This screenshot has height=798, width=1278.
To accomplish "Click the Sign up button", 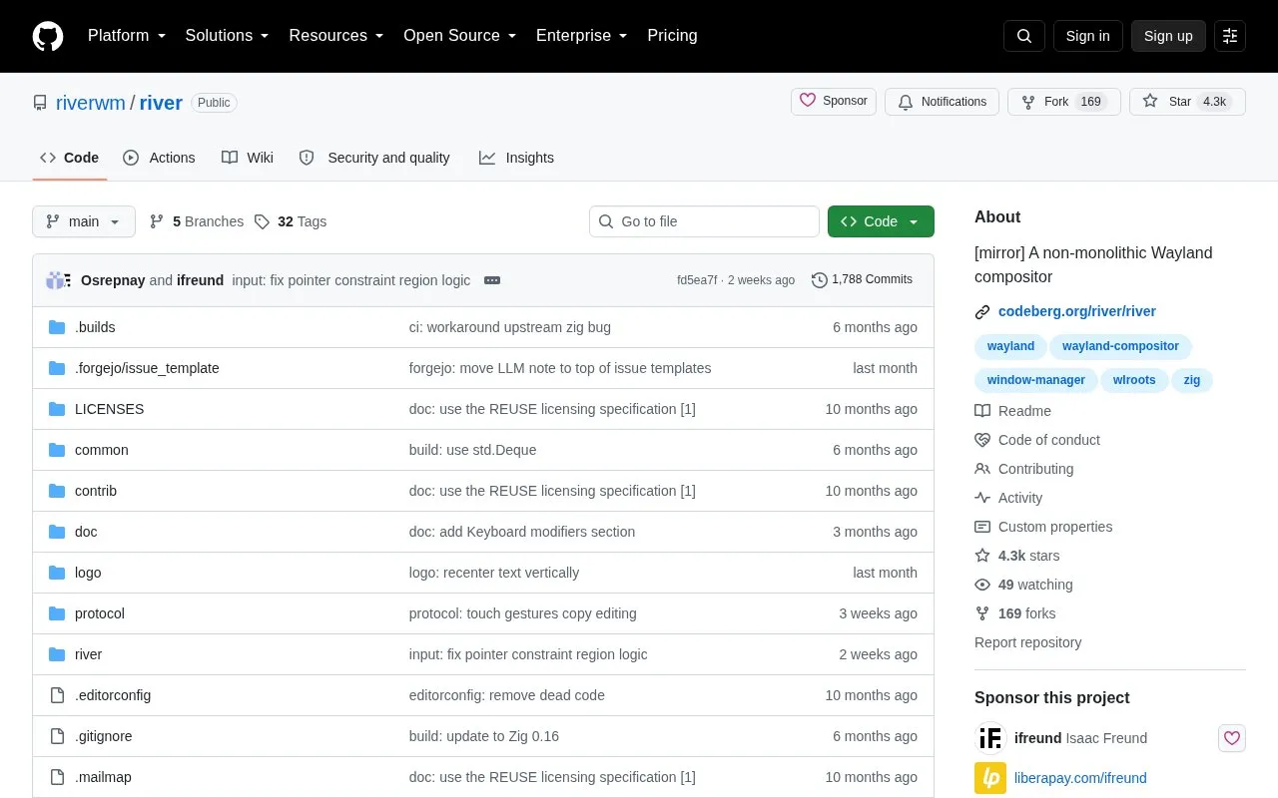I will tap(1168, 36).
